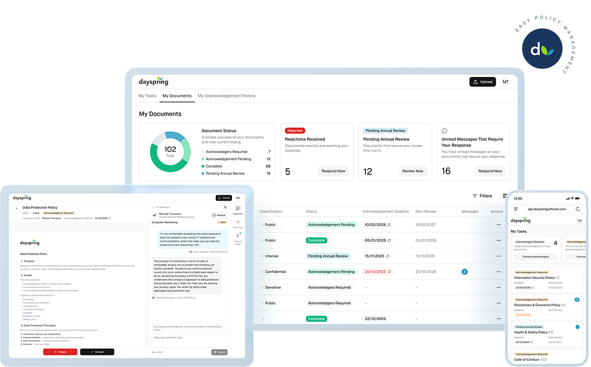Switch to My Tasks tab

(147, 95)
